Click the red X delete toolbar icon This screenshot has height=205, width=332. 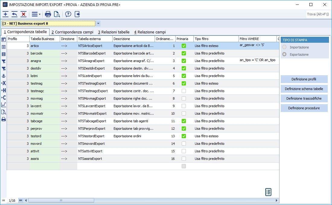pos(24,14)
